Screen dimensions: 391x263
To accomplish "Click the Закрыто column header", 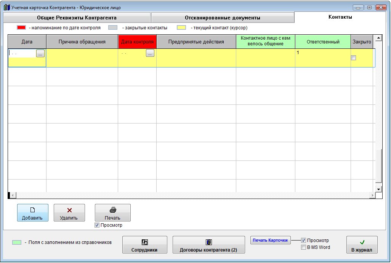I will point(362,42).
